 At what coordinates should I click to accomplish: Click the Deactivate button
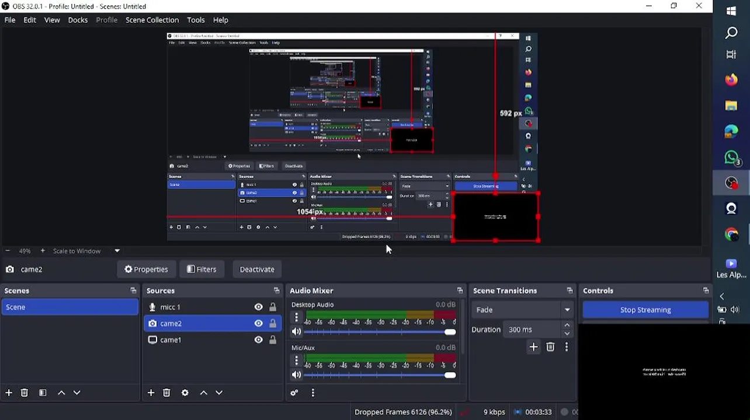click(257, 269)
